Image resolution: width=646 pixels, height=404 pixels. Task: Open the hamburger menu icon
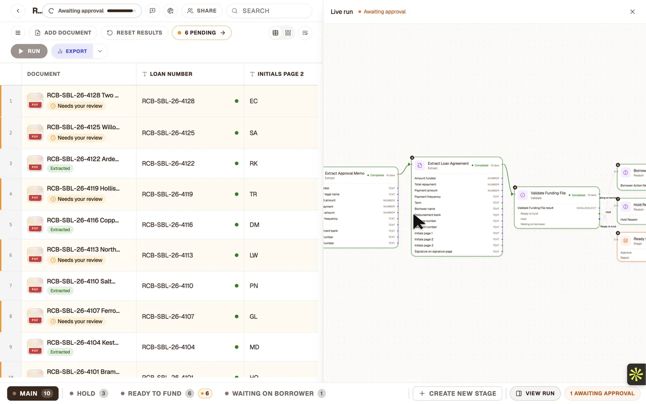(x=18, y=33)
